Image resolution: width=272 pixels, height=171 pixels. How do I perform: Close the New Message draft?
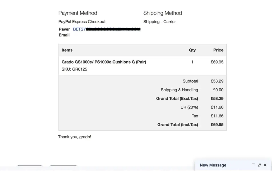click(265, 165)
